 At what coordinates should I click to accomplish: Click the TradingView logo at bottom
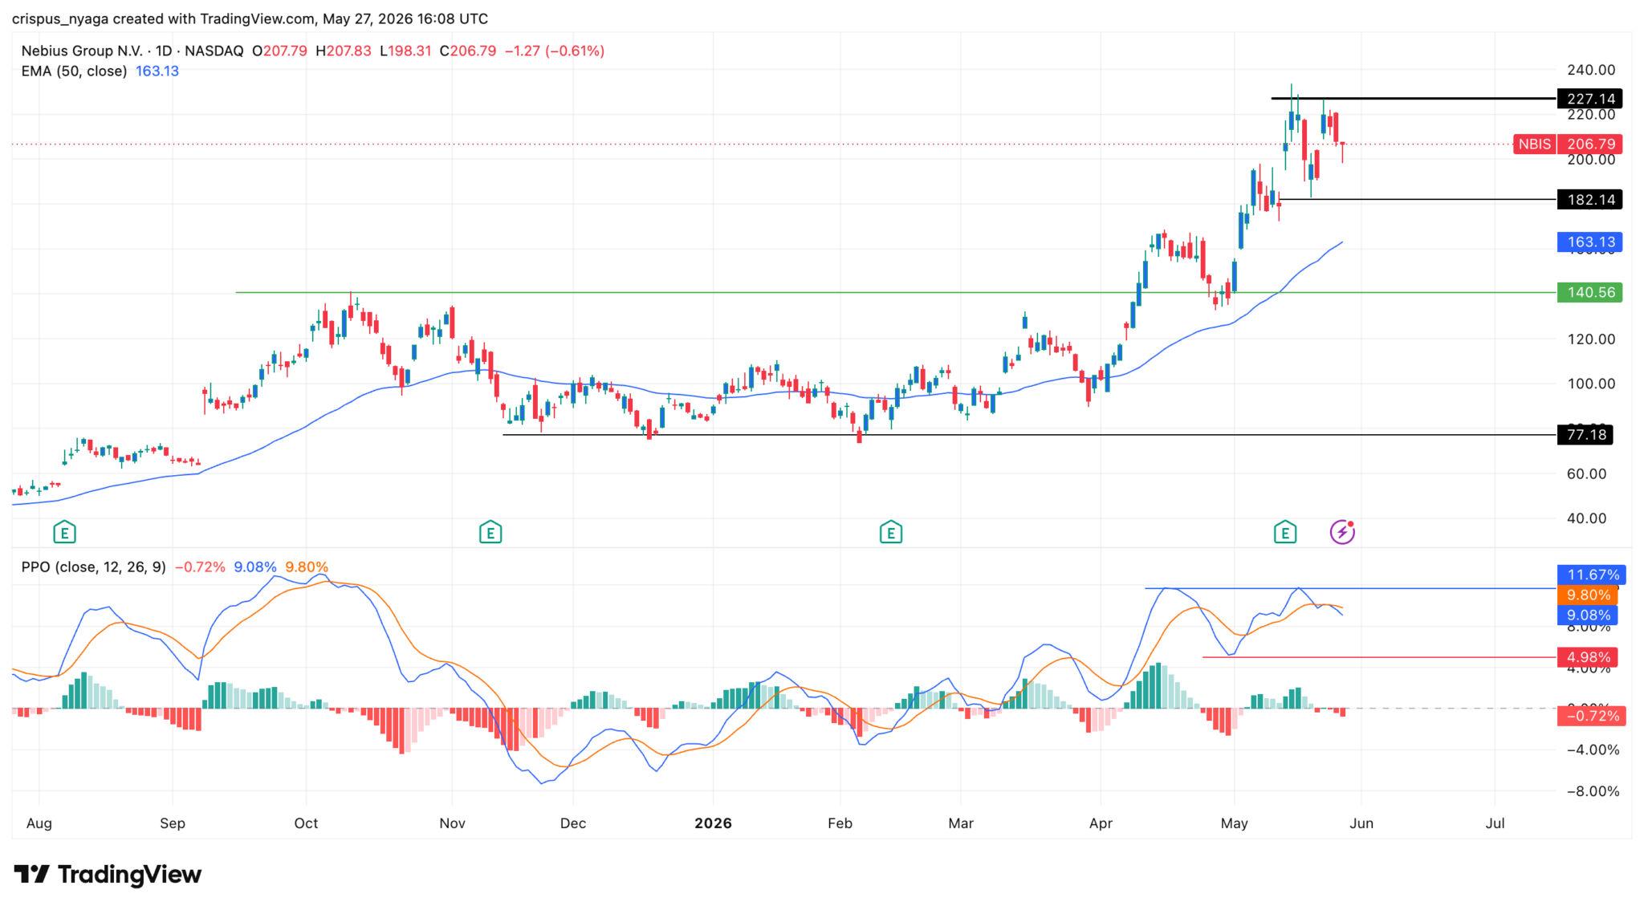click(x=108, y=874)
